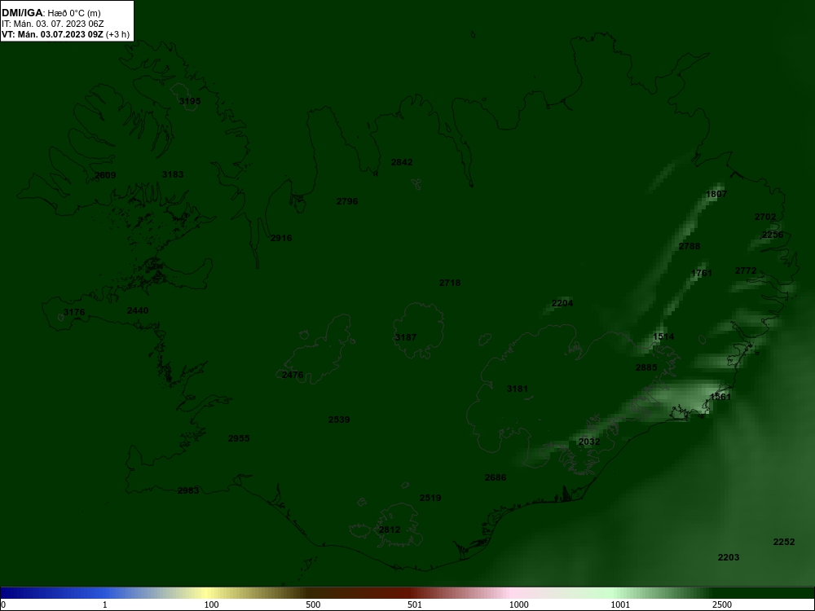
Task: Click the 501 label on the color scale
Action: click(416, 604)
